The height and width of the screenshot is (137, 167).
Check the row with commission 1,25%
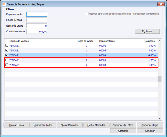point(7,60)
